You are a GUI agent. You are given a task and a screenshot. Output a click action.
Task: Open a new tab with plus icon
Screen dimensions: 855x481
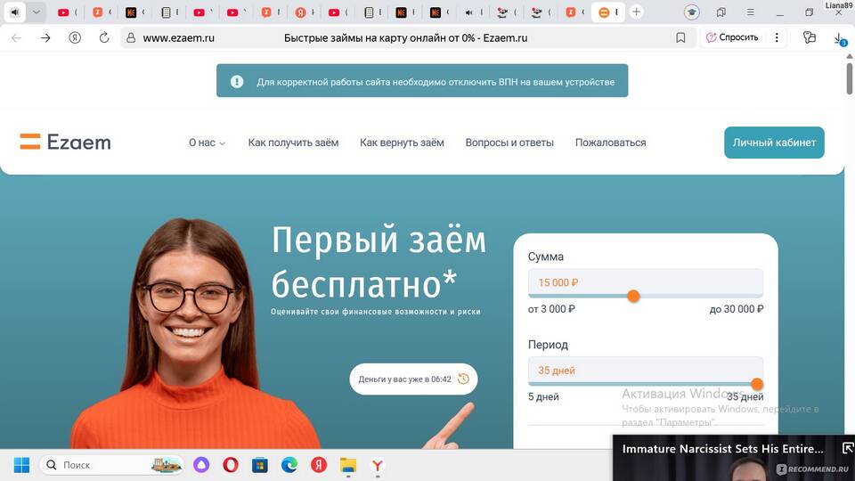[636, 12]
